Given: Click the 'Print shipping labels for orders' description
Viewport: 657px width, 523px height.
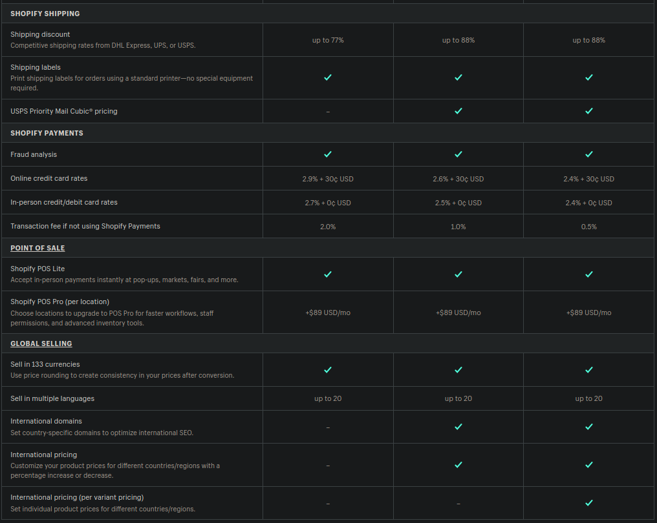Looking at the screenshot, I should [x=131, y=83].
